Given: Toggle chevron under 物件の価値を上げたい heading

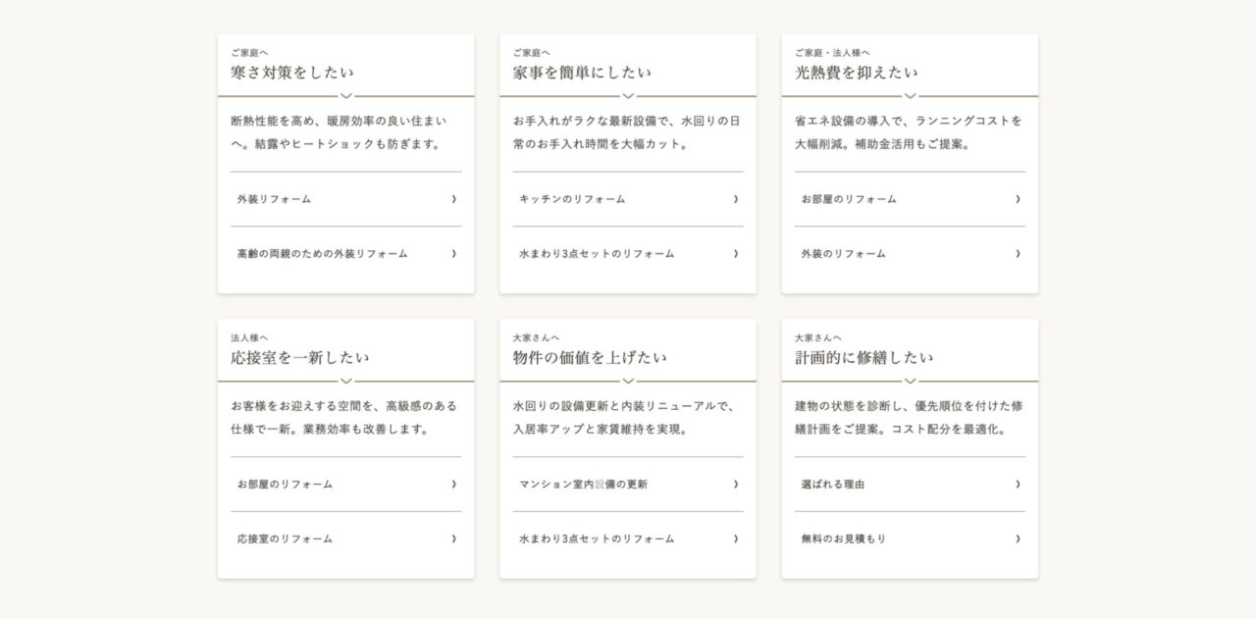Looking at the screenshot, I should click(628, 381).
